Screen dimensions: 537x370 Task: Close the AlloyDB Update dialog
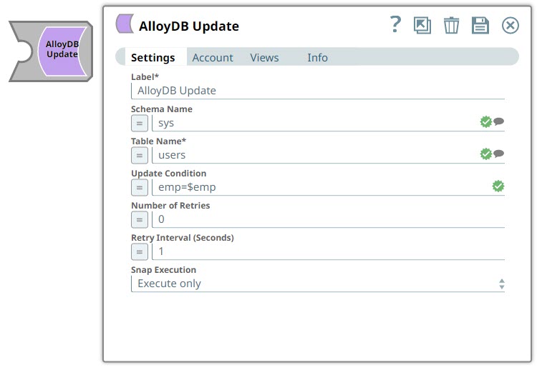click(510, 26)
